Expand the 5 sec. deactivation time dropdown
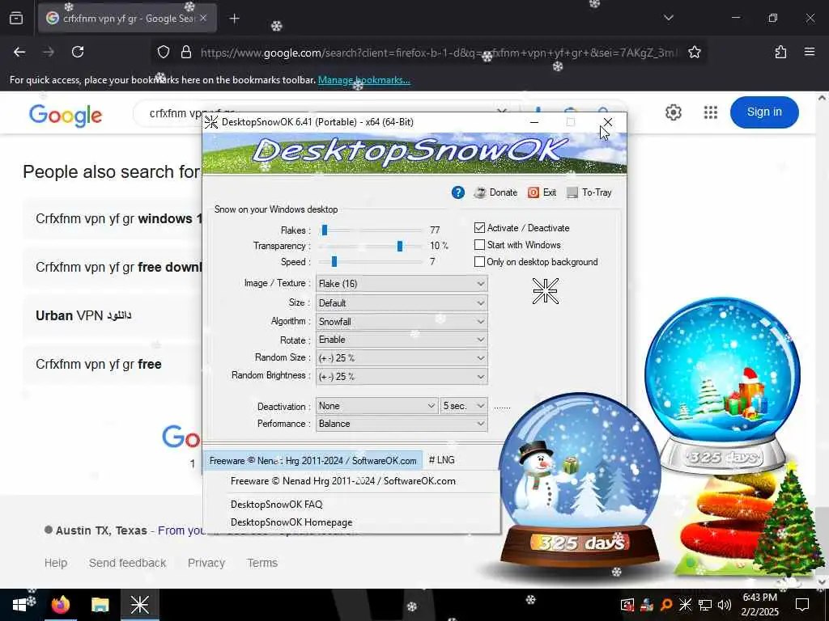This screenshot has width=829, height=621. (x=464, y=406)
